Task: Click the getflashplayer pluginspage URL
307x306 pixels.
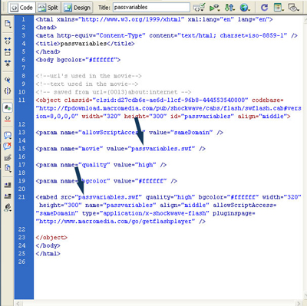Action: [x=115, y=222]
